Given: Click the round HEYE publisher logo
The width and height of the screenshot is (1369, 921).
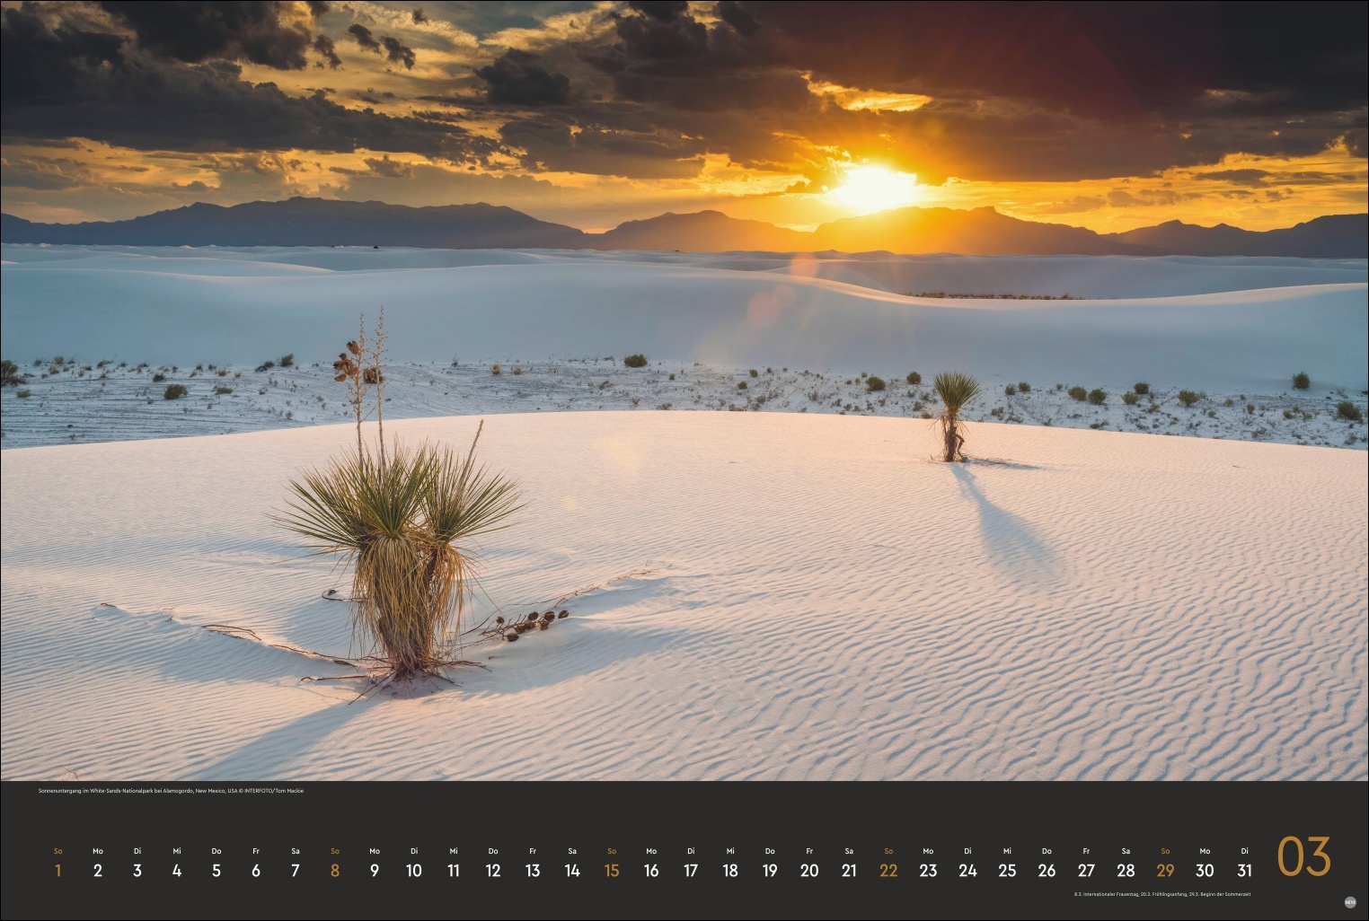Looking at the screenshot, I should (x=1350, y=903).
